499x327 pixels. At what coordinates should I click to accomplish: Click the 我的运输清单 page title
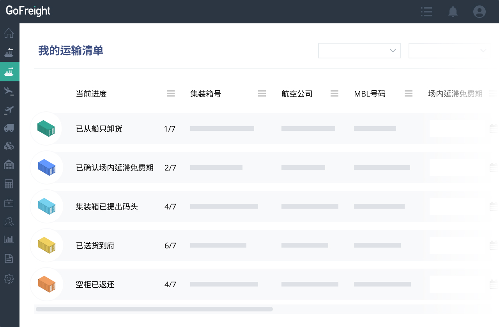(x=71, y=51)
